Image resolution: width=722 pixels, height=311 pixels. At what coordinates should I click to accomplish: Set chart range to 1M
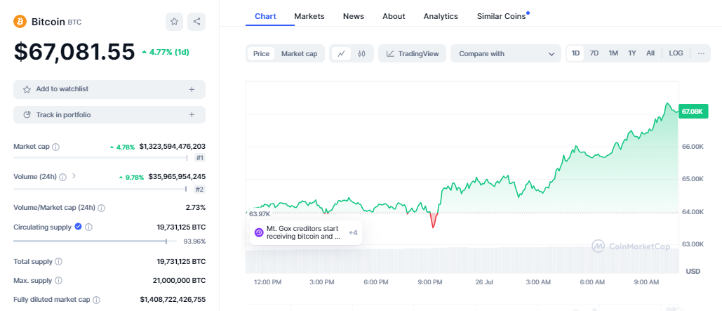click(613, 53)
